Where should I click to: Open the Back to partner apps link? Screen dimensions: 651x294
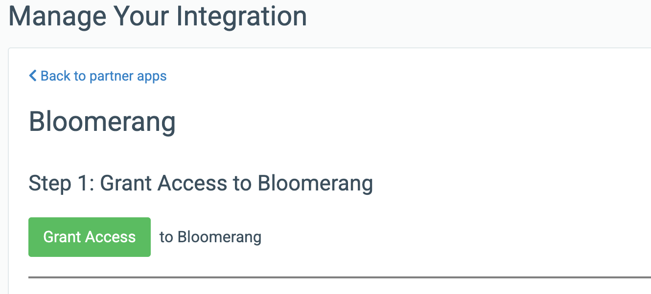pos(98,76)
